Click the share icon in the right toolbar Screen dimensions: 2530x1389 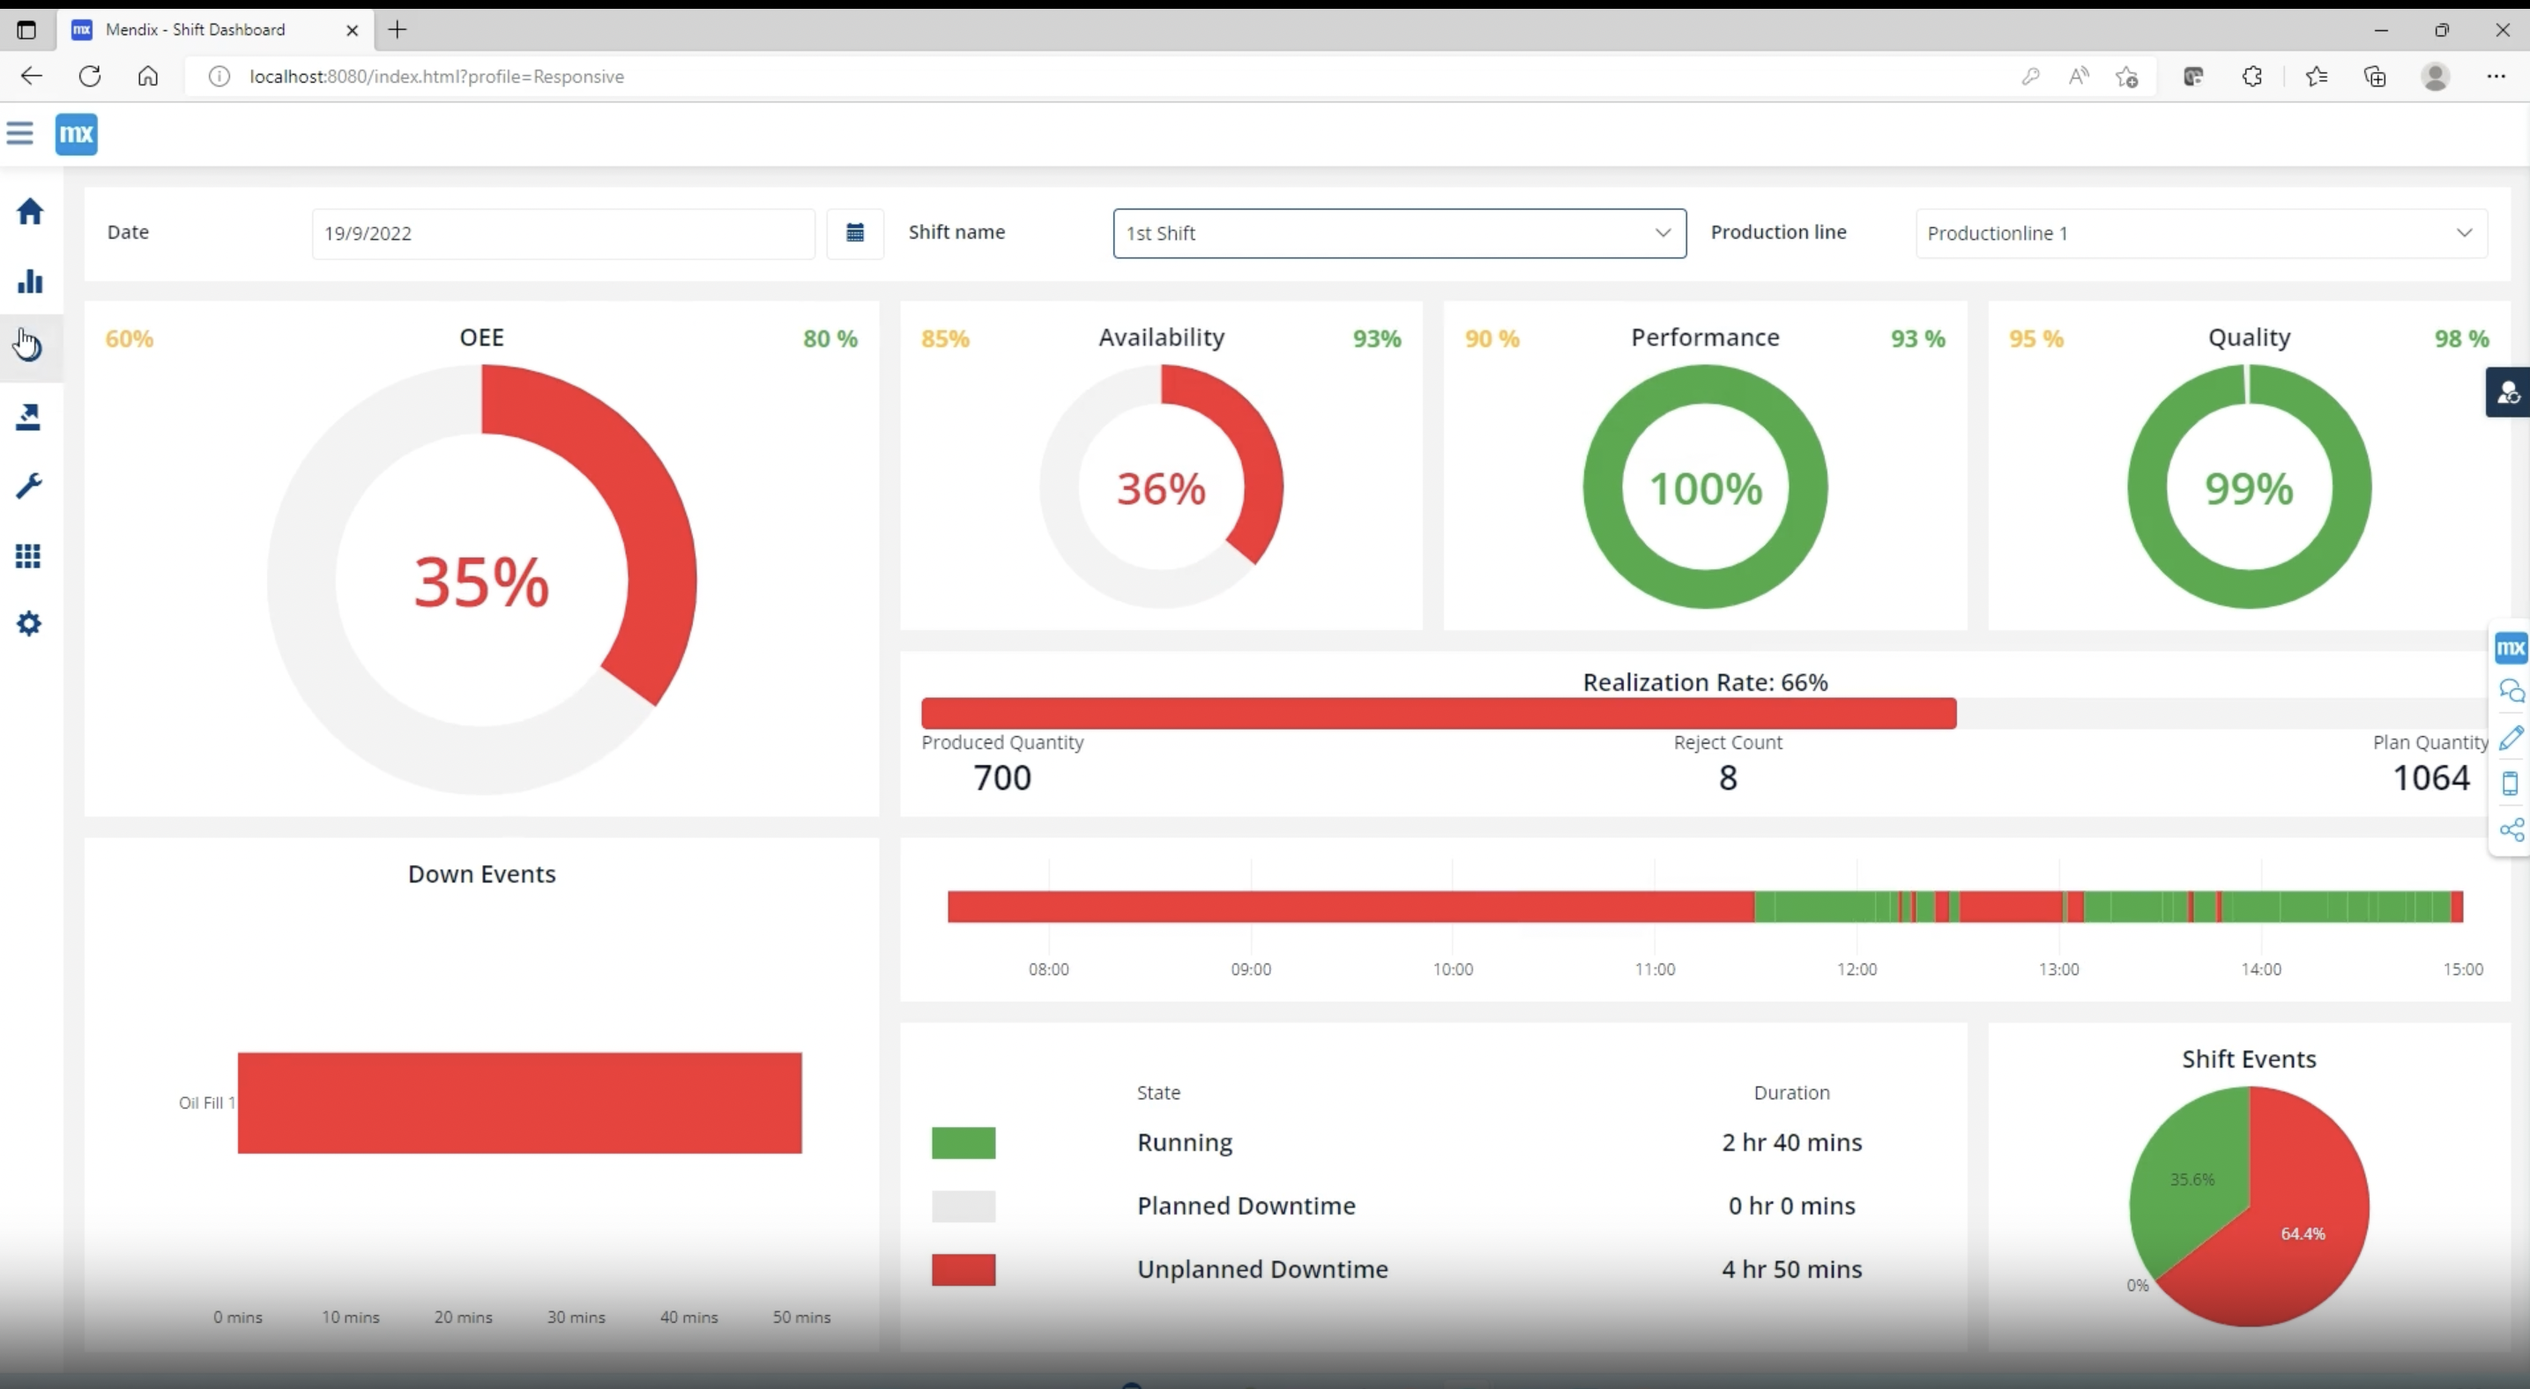tap(2511, 829)
